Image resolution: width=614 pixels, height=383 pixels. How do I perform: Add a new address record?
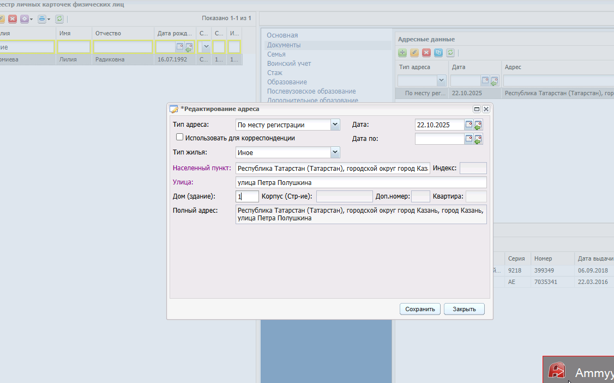[402, 52]
